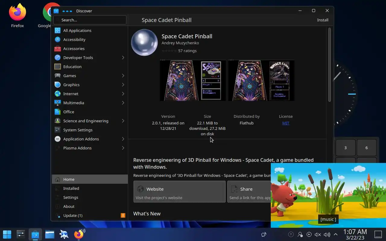386x241 pixels.
Task: Click the System Settings category icon
Action: [58, 130]
